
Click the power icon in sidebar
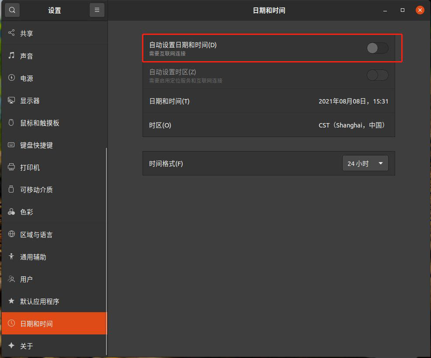point(11,78)
